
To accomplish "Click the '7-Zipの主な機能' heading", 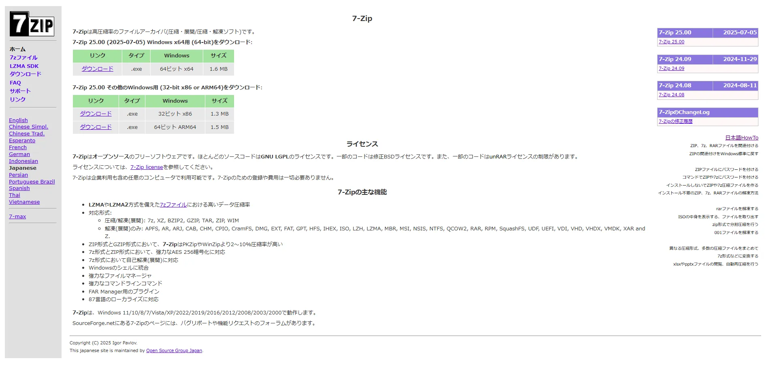I will 362,192.
